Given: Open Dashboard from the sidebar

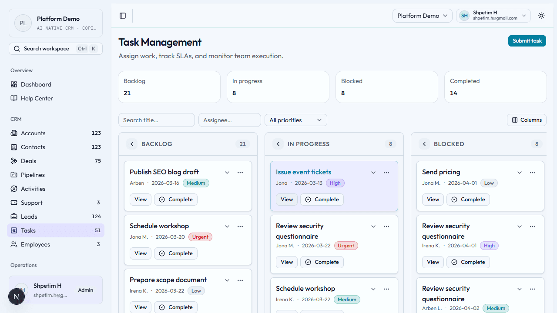Looking at the screenshot, I should click(x=36, y=84).
